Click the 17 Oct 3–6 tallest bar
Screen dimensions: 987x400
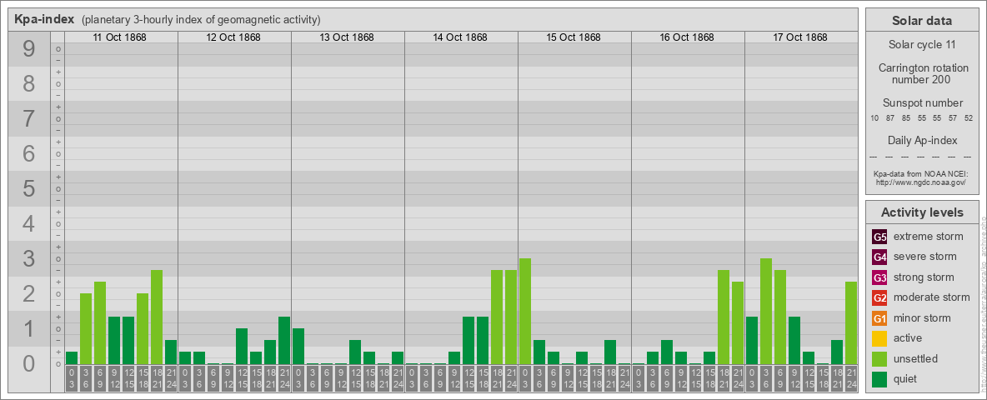pyautogui.click(x=766, y=312)
